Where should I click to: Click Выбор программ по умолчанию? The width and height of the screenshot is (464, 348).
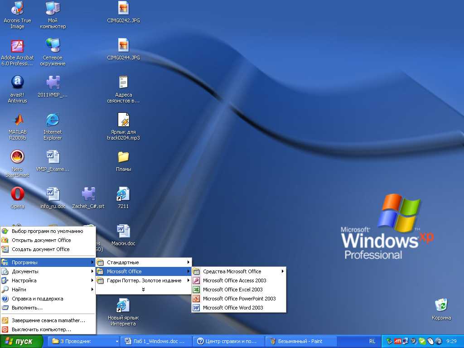click(48, 231)
